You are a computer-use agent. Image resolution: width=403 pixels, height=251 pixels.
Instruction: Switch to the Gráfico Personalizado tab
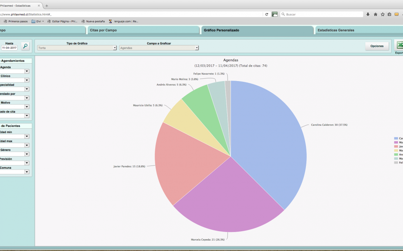(257, 30)
